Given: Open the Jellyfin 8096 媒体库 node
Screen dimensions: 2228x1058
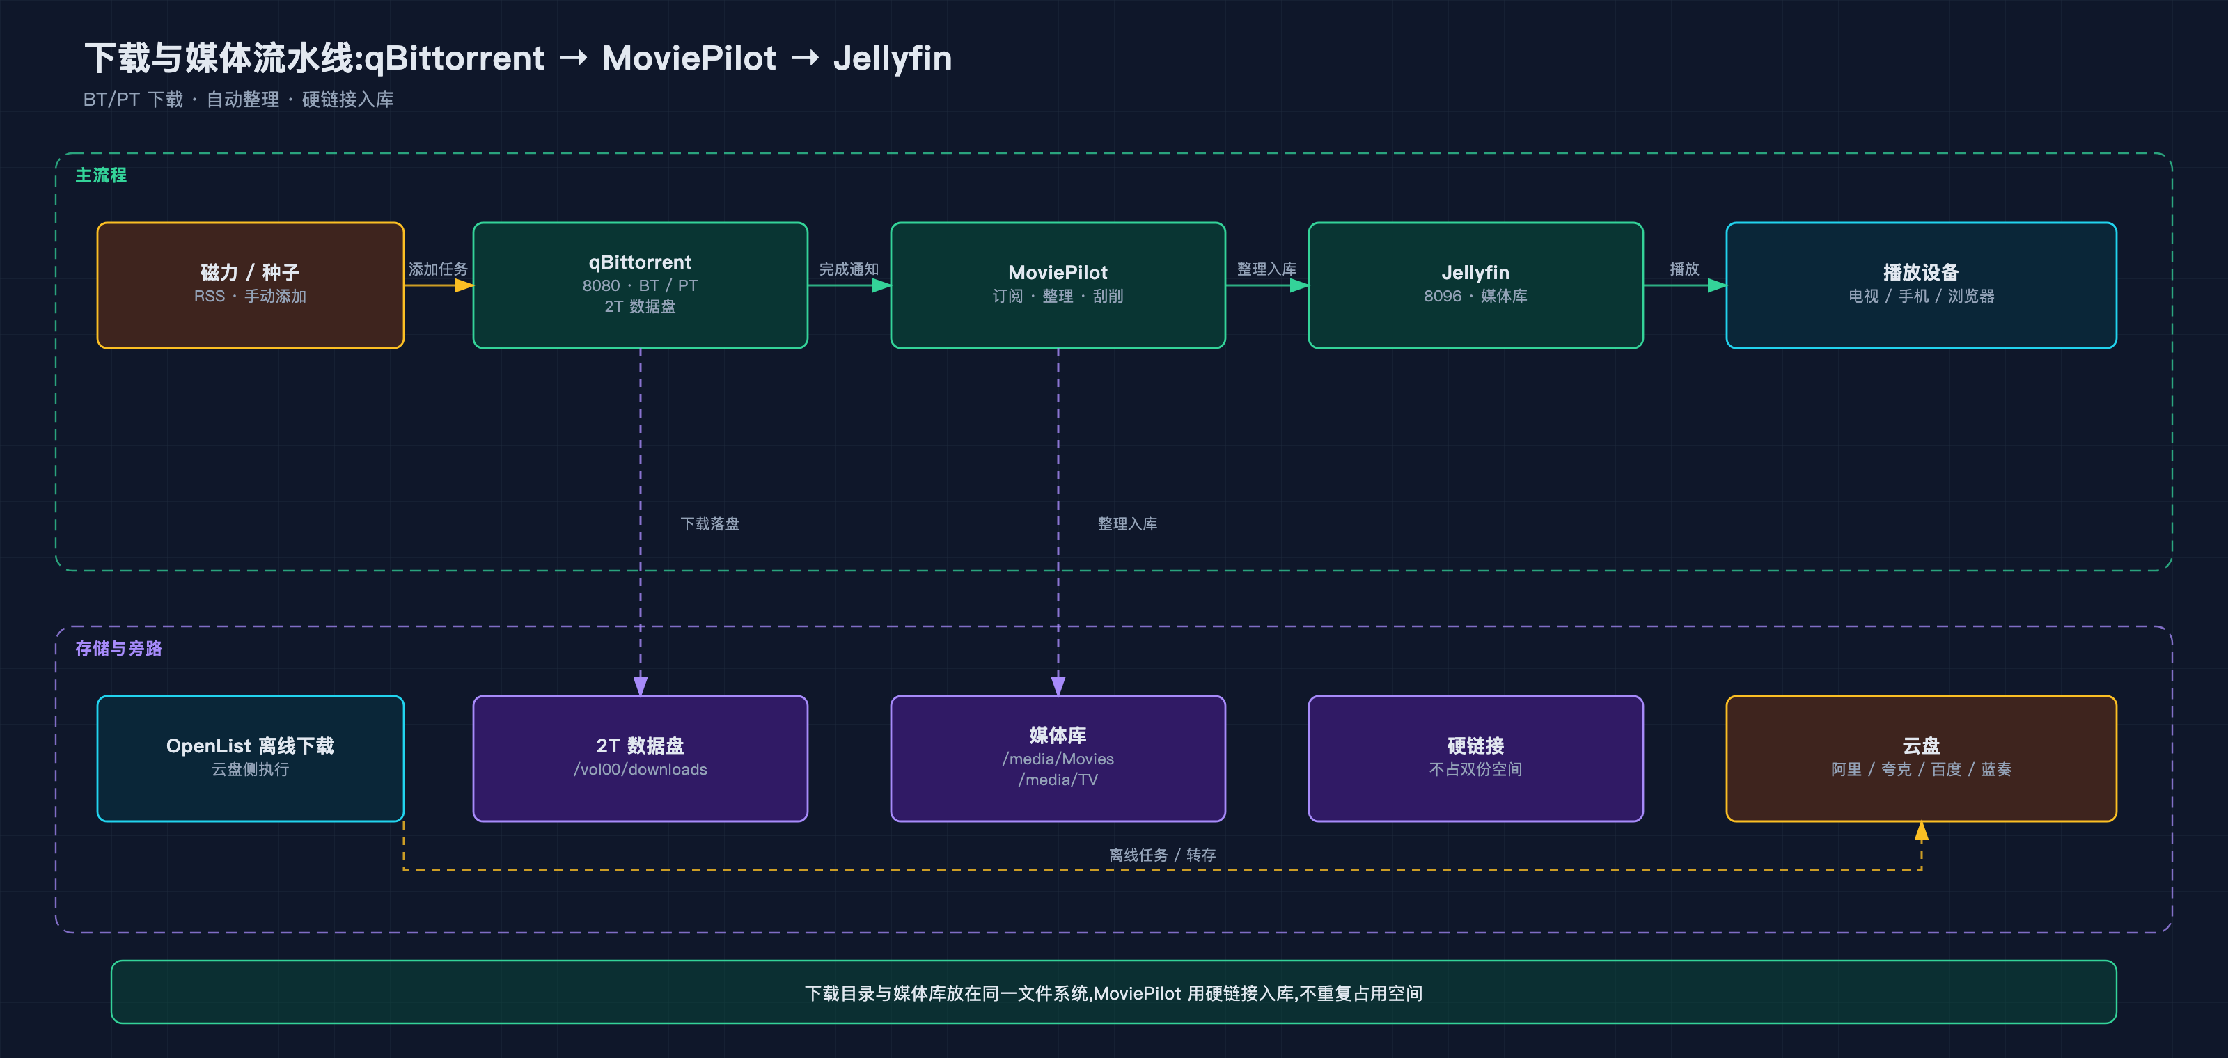Looking at the screenshot, I should pyautogui.click(x=1475, y=285).
